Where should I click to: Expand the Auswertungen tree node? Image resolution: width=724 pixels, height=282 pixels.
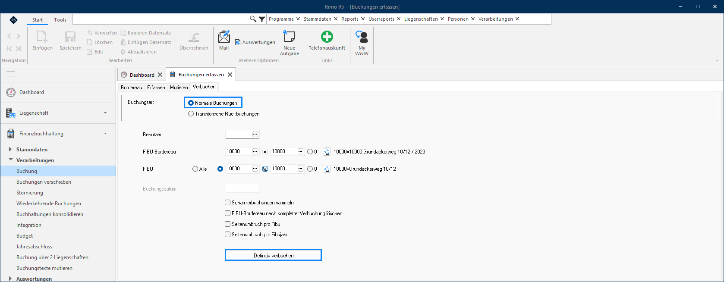pos(10,279)
